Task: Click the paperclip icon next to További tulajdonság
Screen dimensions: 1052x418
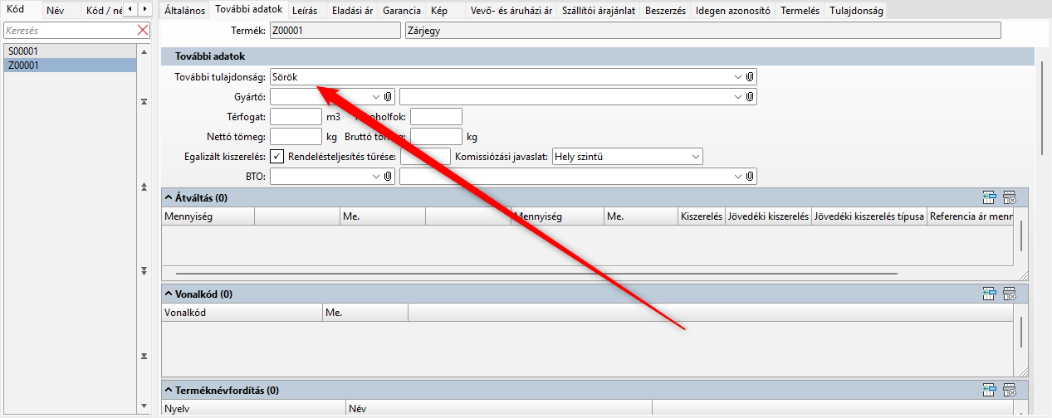Action: 750,76
